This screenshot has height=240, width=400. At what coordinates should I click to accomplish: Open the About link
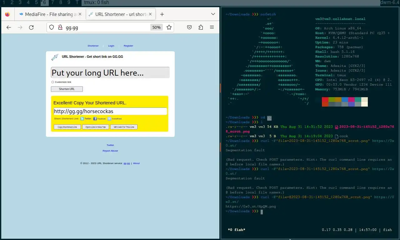136,163
